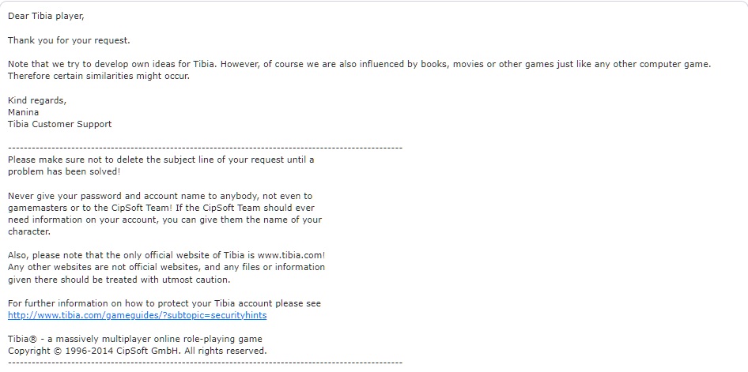The width and height of the screenshot is (748, 372).
Task: Click the Copyright 1996-2014 CipSoft GmbH line
Action: [x=137, y=351]
